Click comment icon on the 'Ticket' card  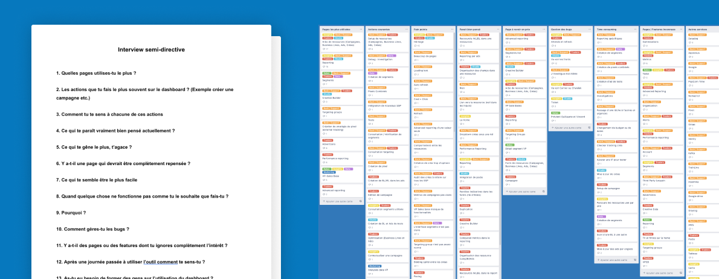[553, 106]
